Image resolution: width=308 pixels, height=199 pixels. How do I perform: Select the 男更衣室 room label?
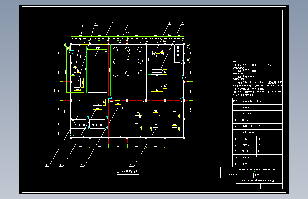(x=80, y=125)
